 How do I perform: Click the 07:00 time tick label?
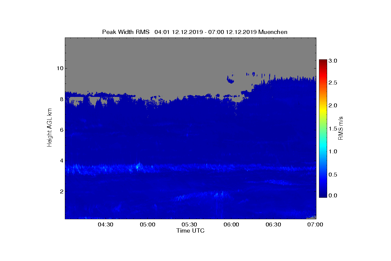315,225
